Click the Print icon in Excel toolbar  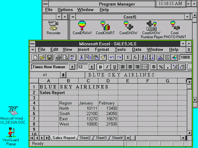(x=58, y=57)
